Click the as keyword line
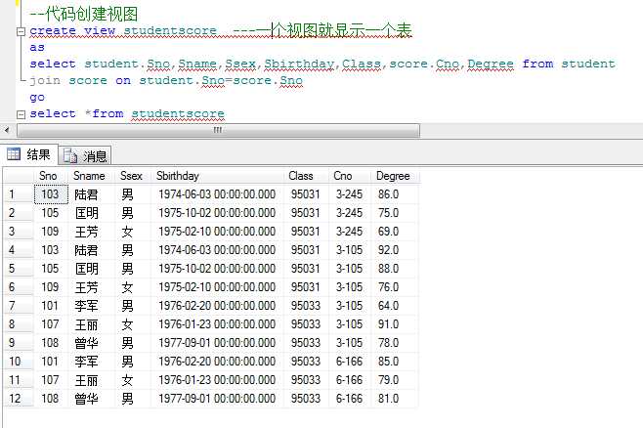 pyautogui.click(x=37, y=48)
